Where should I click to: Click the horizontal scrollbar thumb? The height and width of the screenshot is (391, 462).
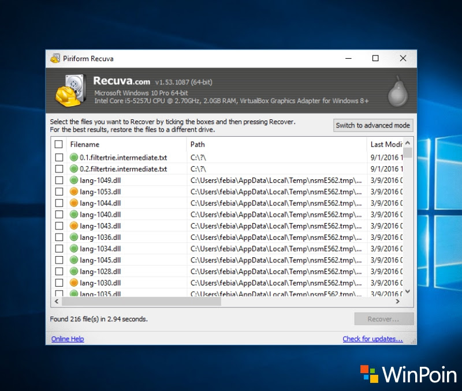[x=141, y=301]
